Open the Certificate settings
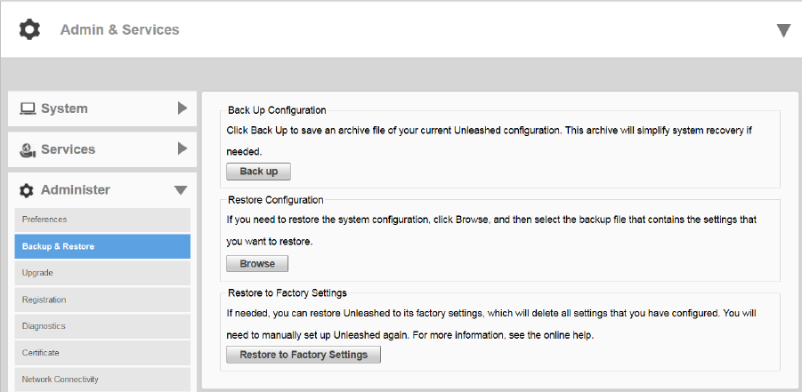The width and height of the screenshot is (802, 392). click(41, 353)
